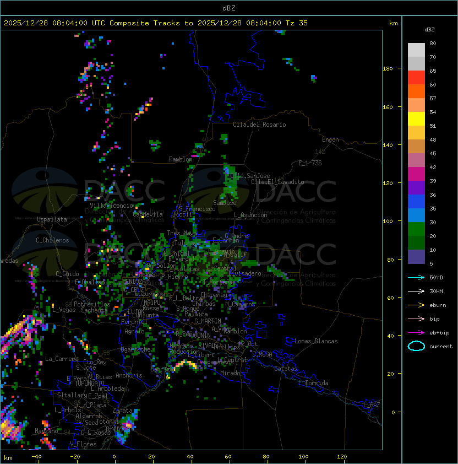This screenshot has width=458, height=464.
Task: Click the Divisadero location label
Action: click(x=244, y=273)
